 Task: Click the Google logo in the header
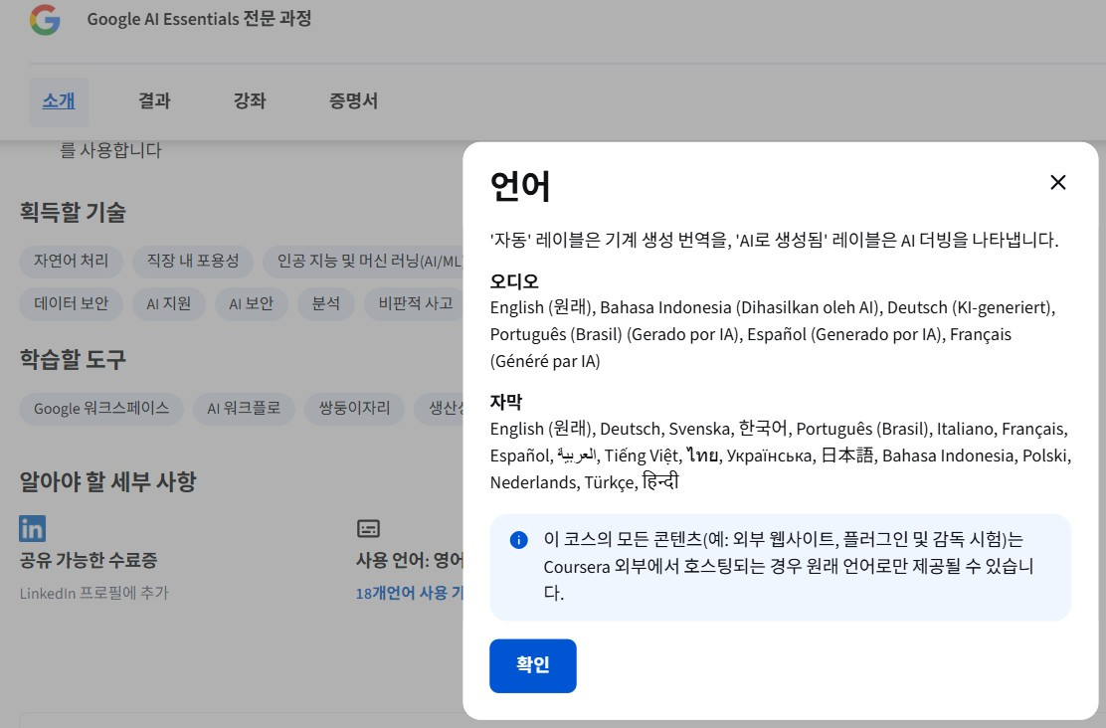[45, 20]
